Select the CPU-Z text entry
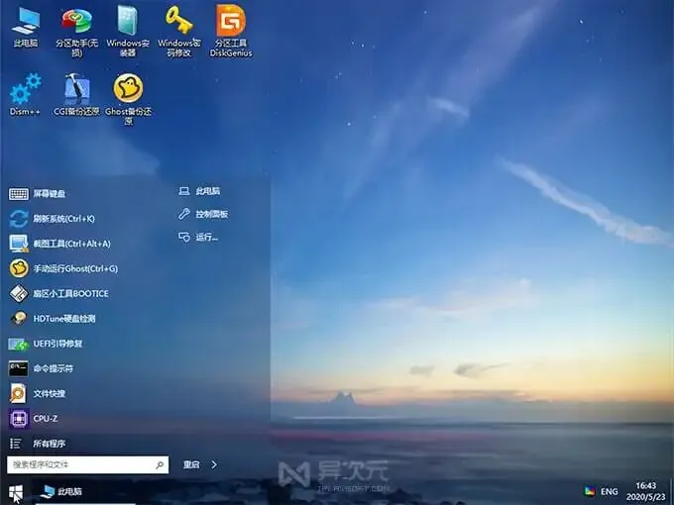This screenshot has height=505, width=674. (46, 418)
